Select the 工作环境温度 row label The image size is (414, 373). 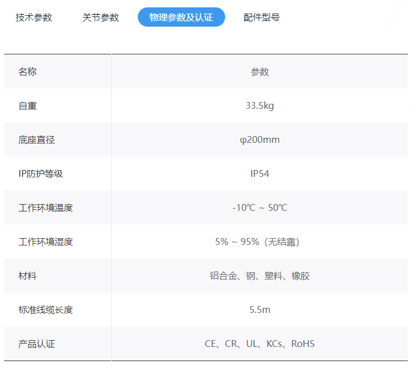[x=45, y=207]
